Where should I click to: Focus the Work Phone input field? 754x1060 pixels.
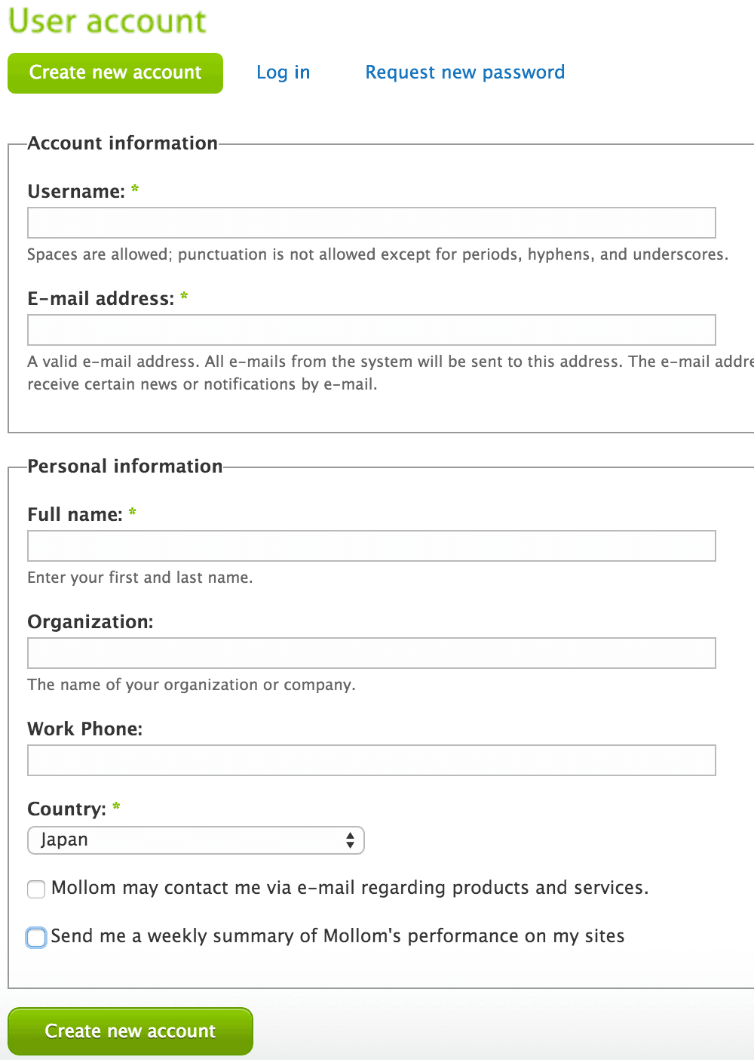coord(372,760)
